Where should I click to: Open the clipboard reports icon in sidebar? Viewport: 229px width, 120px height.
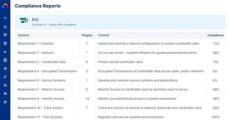pos(5,43)
